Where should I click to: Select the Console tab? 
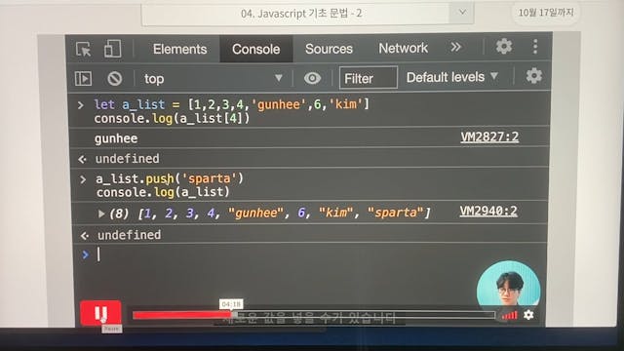pyautogui.click(x=255, y=49)
